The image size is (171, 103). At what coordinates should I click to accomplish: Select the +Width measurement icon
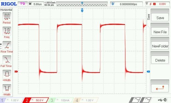coord(7,74)
